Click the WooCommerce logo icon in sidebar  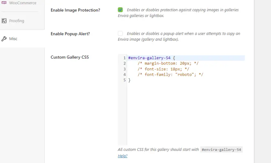tap(4, 3)
